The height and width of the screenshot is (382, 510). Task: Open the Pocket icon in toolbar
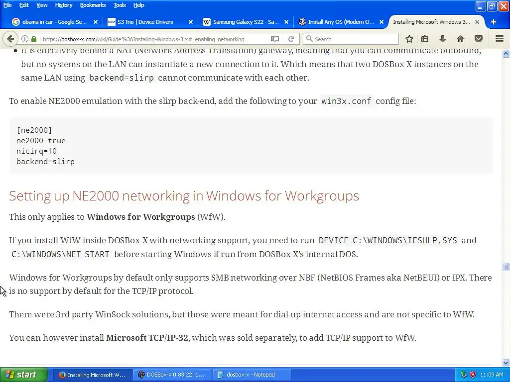coord(478,39)
